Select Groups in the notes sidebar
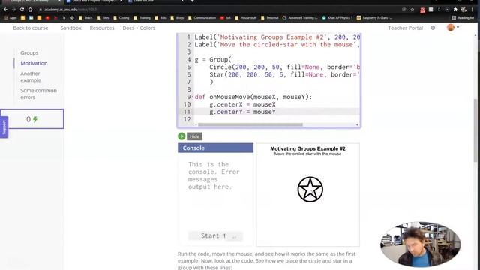480x270 pixels. pyautogui.click(x=29, y=53)
